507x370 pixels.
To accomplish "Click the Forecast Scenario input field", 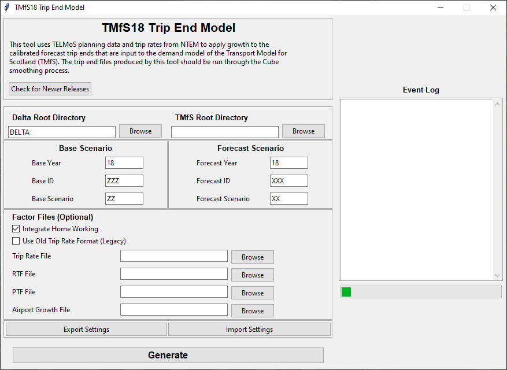I will (288, 198).
